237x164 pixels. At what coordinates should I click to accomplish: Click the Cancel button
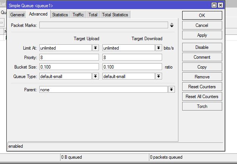(x=202, y=25)
